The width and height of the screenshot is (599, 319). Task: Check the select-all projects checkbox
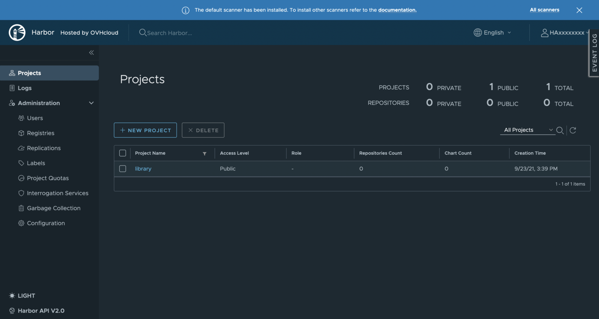click(x=122, y=153)
